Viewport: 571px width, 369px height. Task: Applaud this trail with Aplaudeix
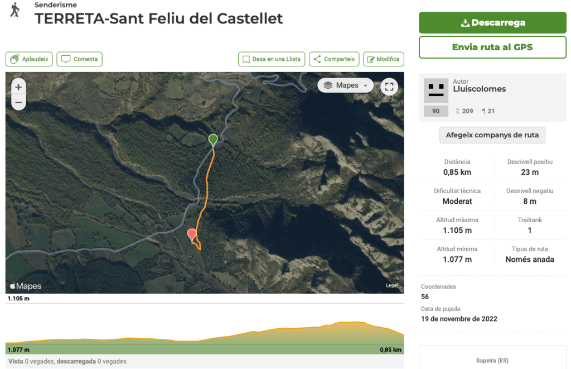pos(29,59)
